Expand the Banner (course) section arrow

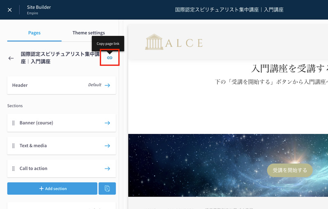[x=107, y=123]
